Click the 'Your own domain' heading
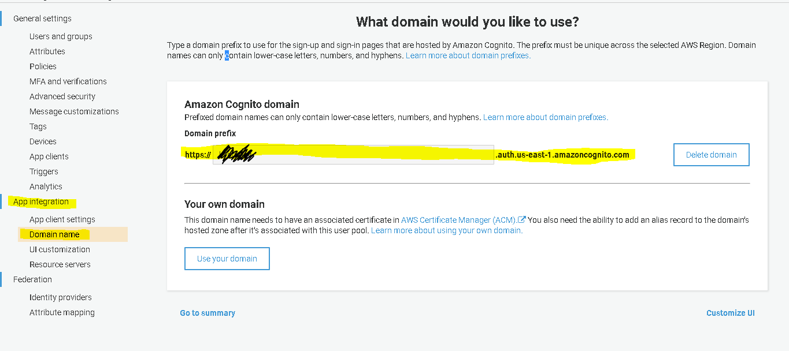The height and width of the screenshot is (351, 789). [x=224, y=204]
